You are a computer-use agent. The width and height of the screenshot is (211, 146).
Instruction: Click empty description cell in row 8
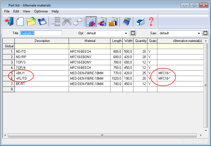pyautogui.click(x=42, y=89)
